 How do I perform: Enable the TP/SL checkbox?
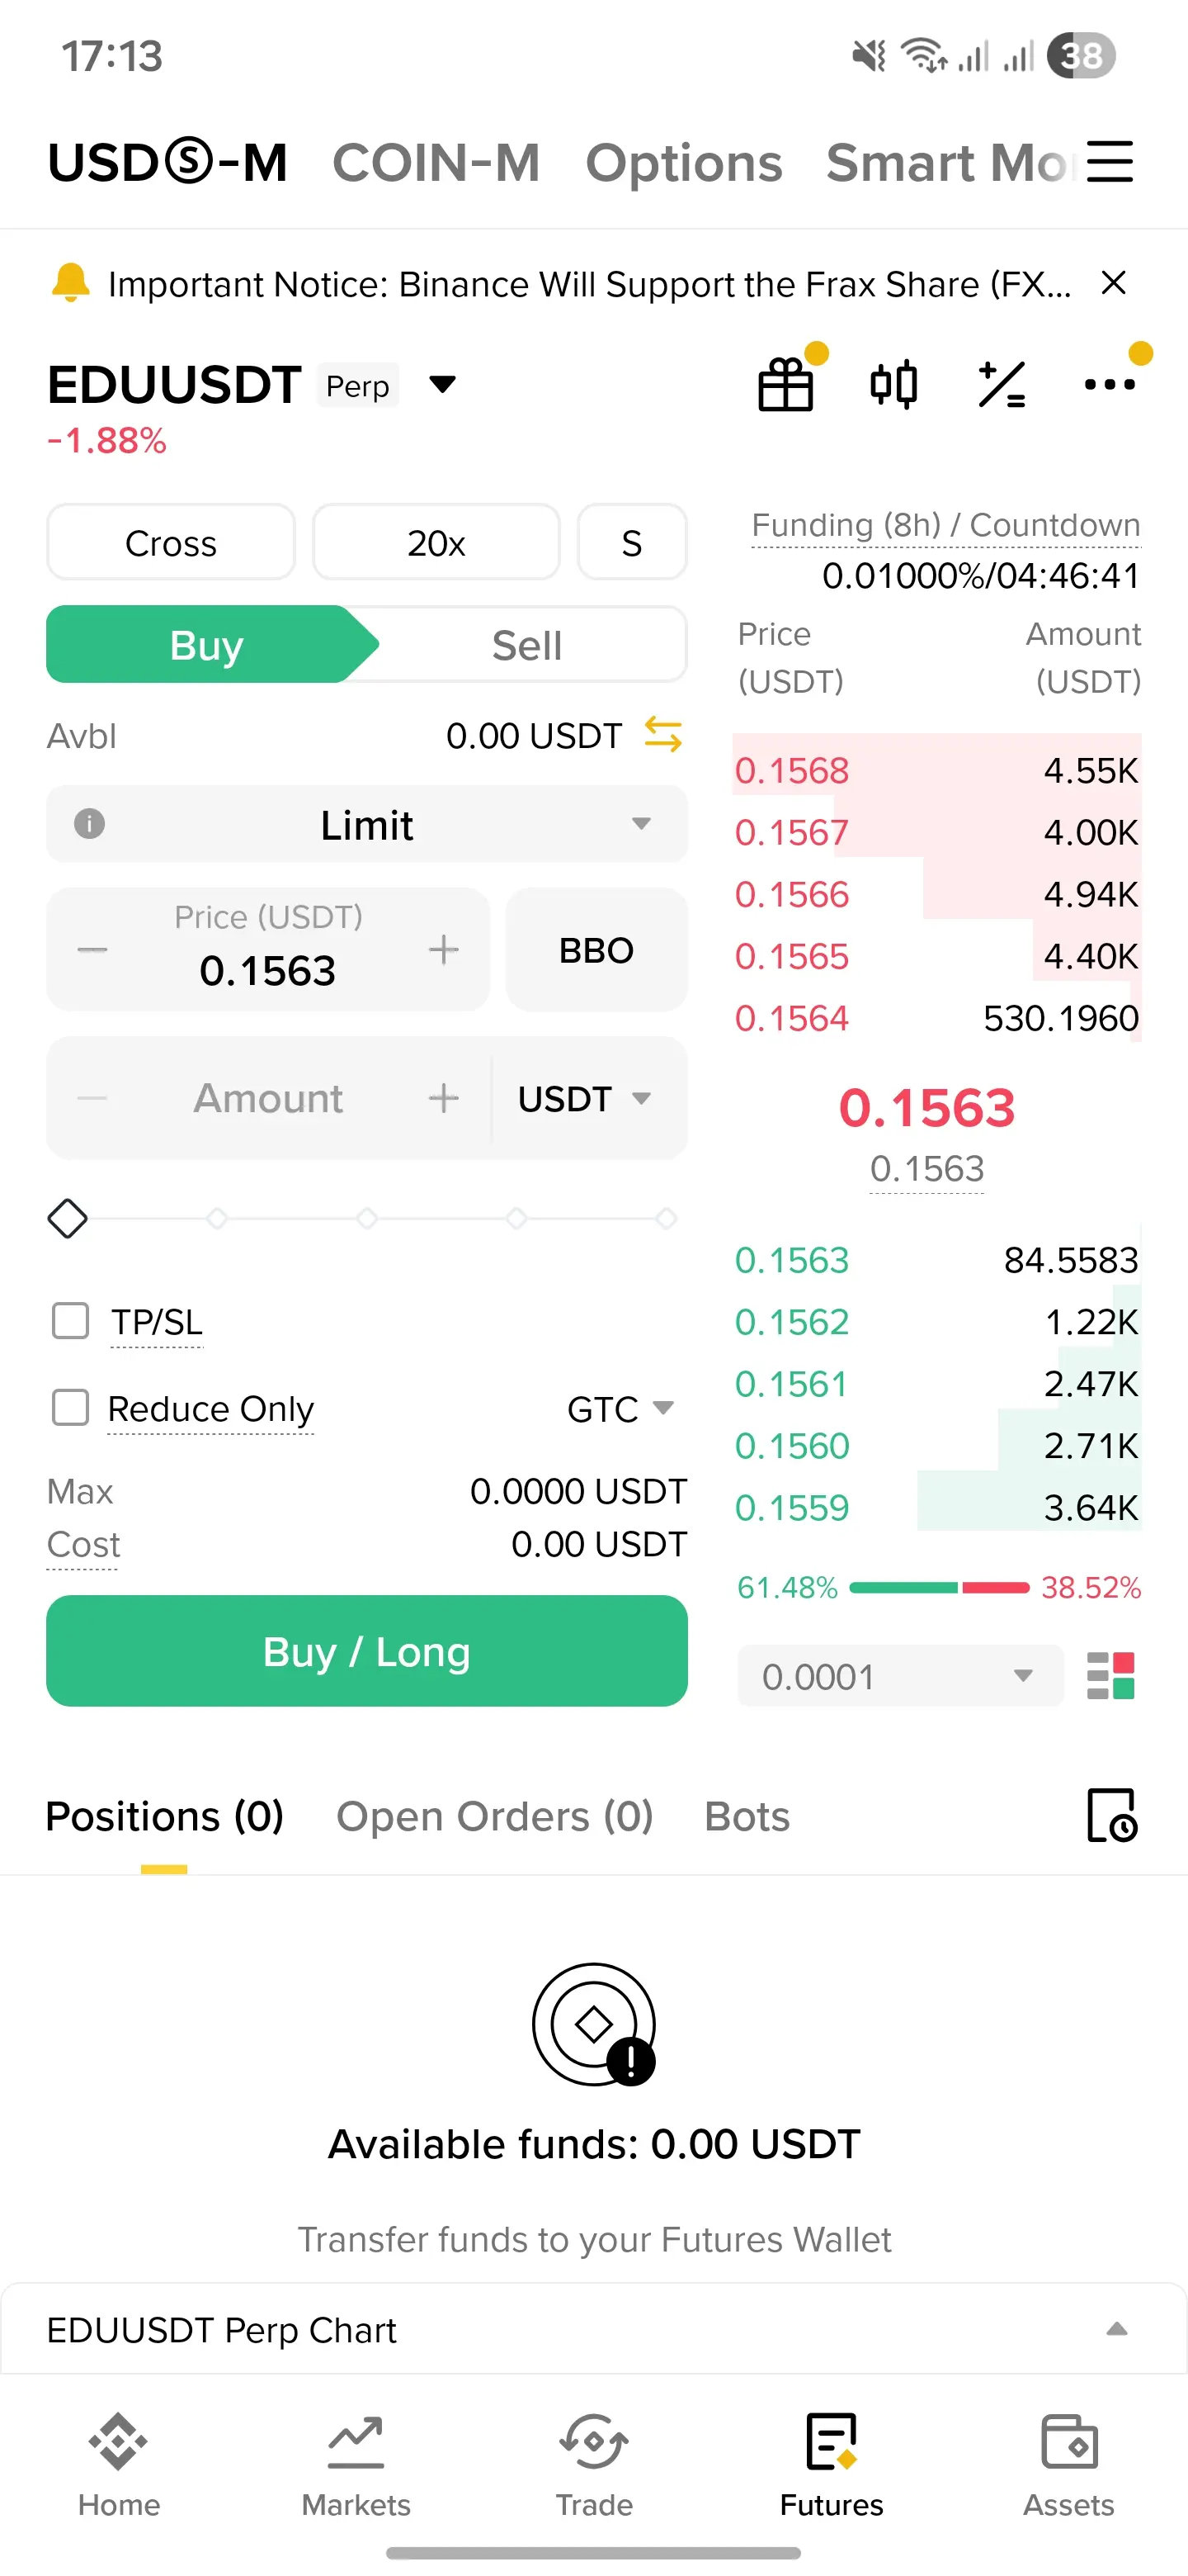coord(71,1321)
